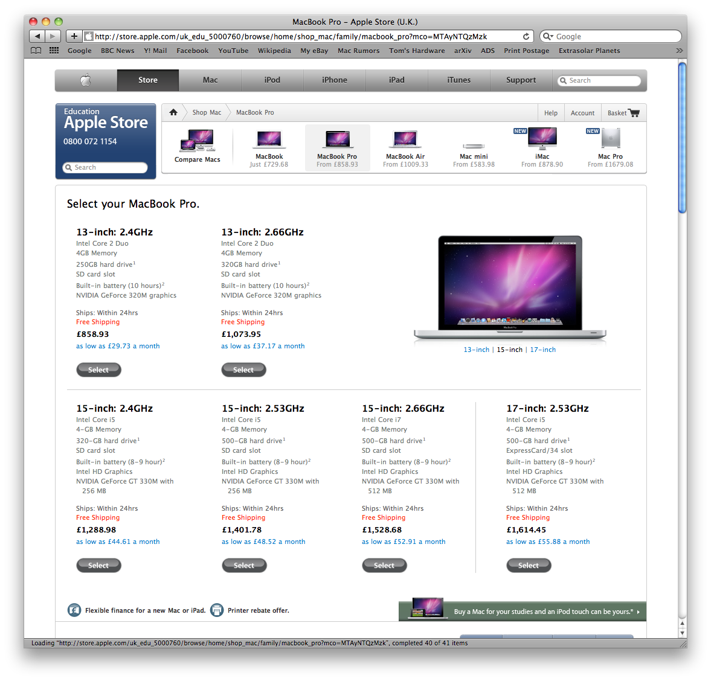Open the Store tab in the Apple nav
This screenshot has width=711, height=681.
[148, 80]
